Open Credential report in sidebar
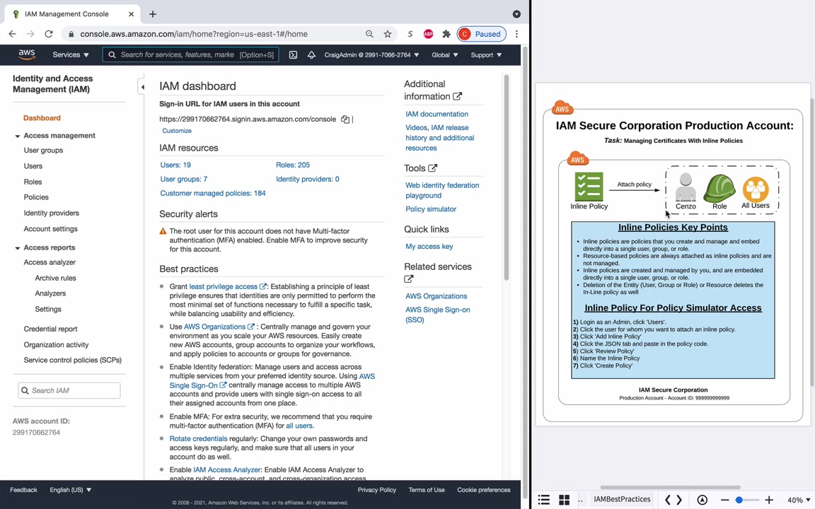This screenshot has height=509, width=815. tap(50, 329)
